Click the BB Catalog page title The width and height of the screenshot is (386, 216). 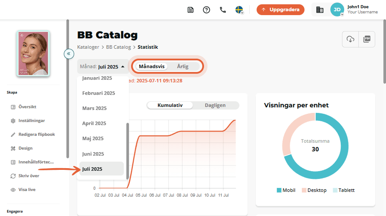[107, 35]
